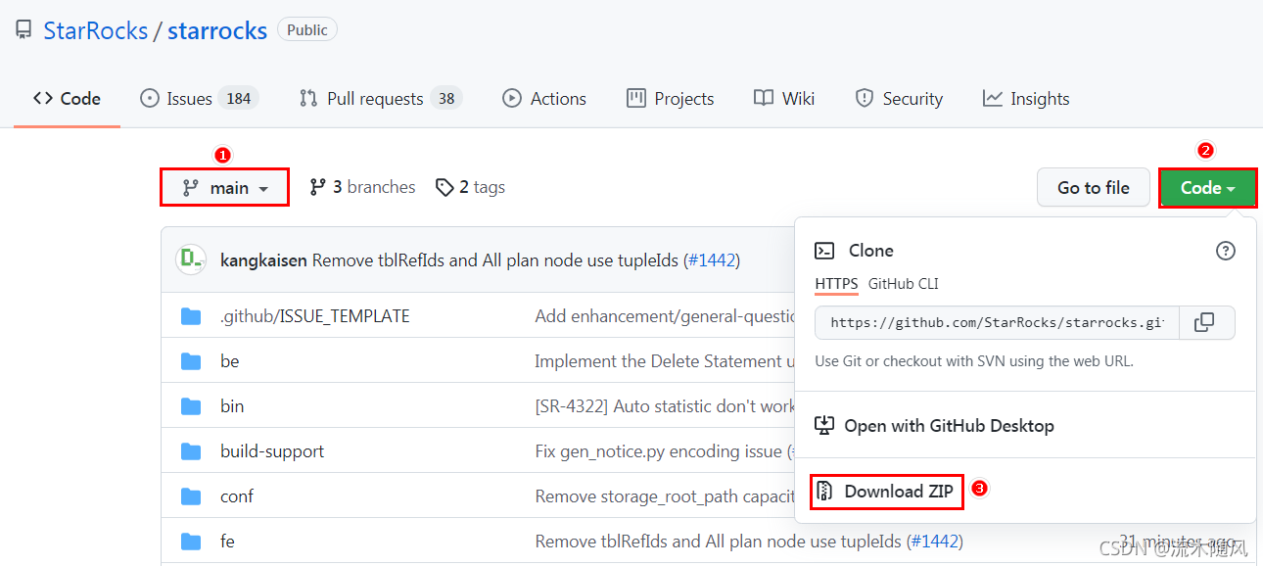Click the folder icon for conf
The image size is (1263, 566).
click(191, 496)
